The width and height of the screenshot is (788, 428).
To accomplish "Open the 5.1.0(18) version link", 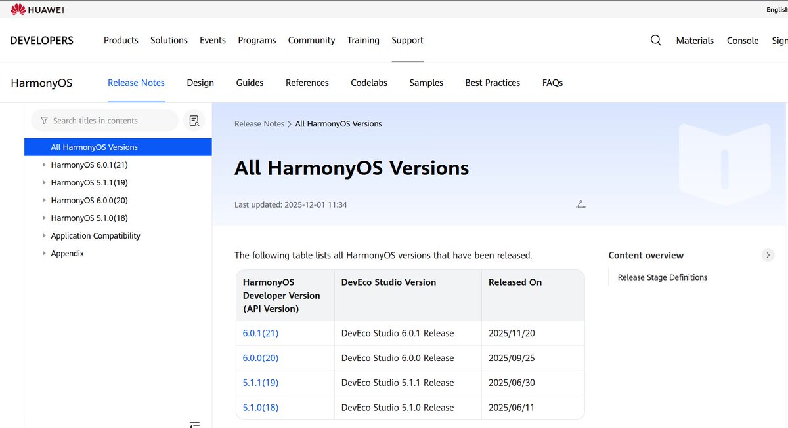I will (x=261, y=408).
